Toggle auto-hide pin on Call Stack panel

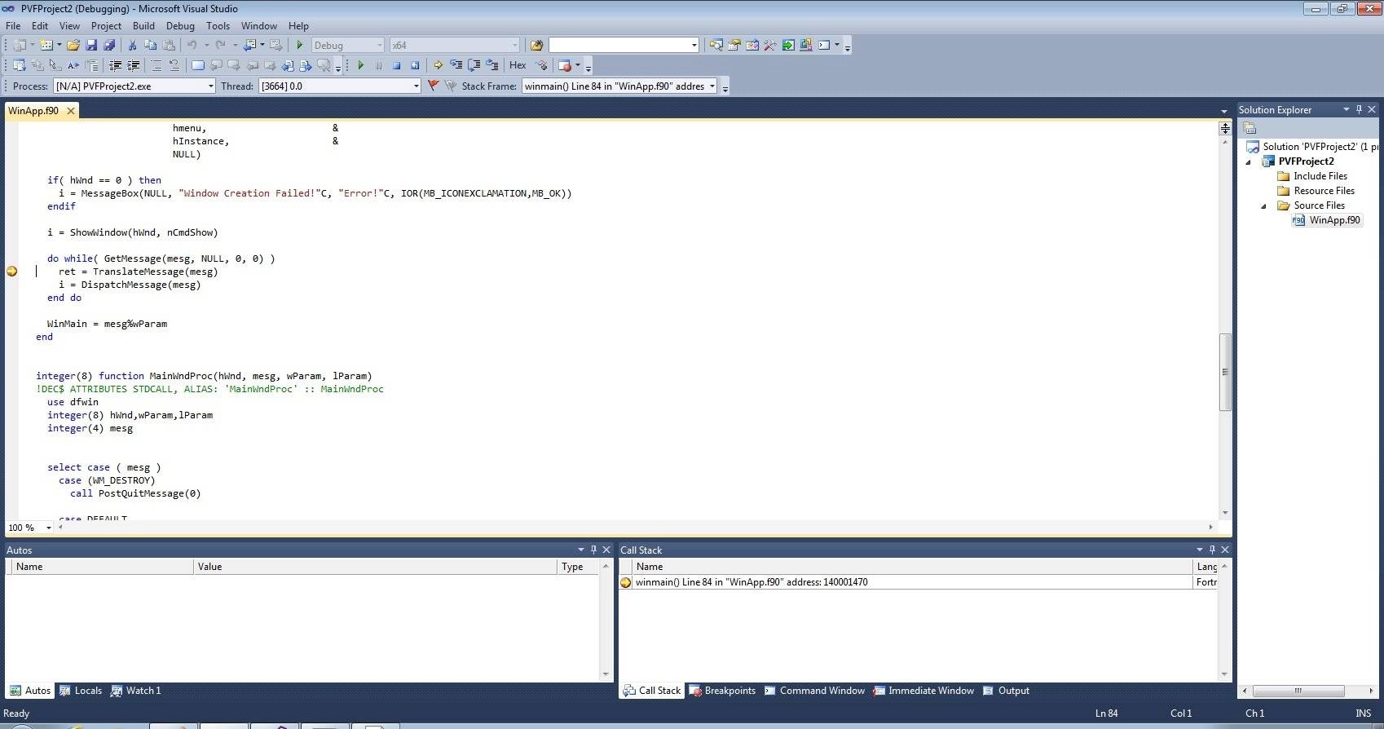1212,550
